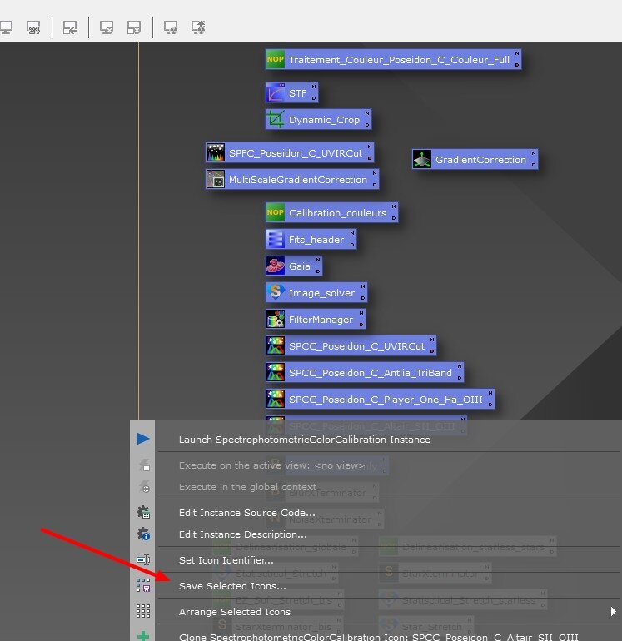Click the last toolbar icon with up arrow

point(198,27)
